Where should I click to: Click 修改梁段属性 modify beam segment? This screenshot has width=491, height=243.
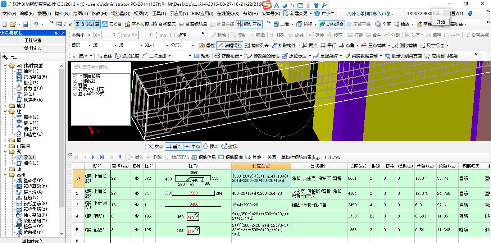(x=263, y=56)
